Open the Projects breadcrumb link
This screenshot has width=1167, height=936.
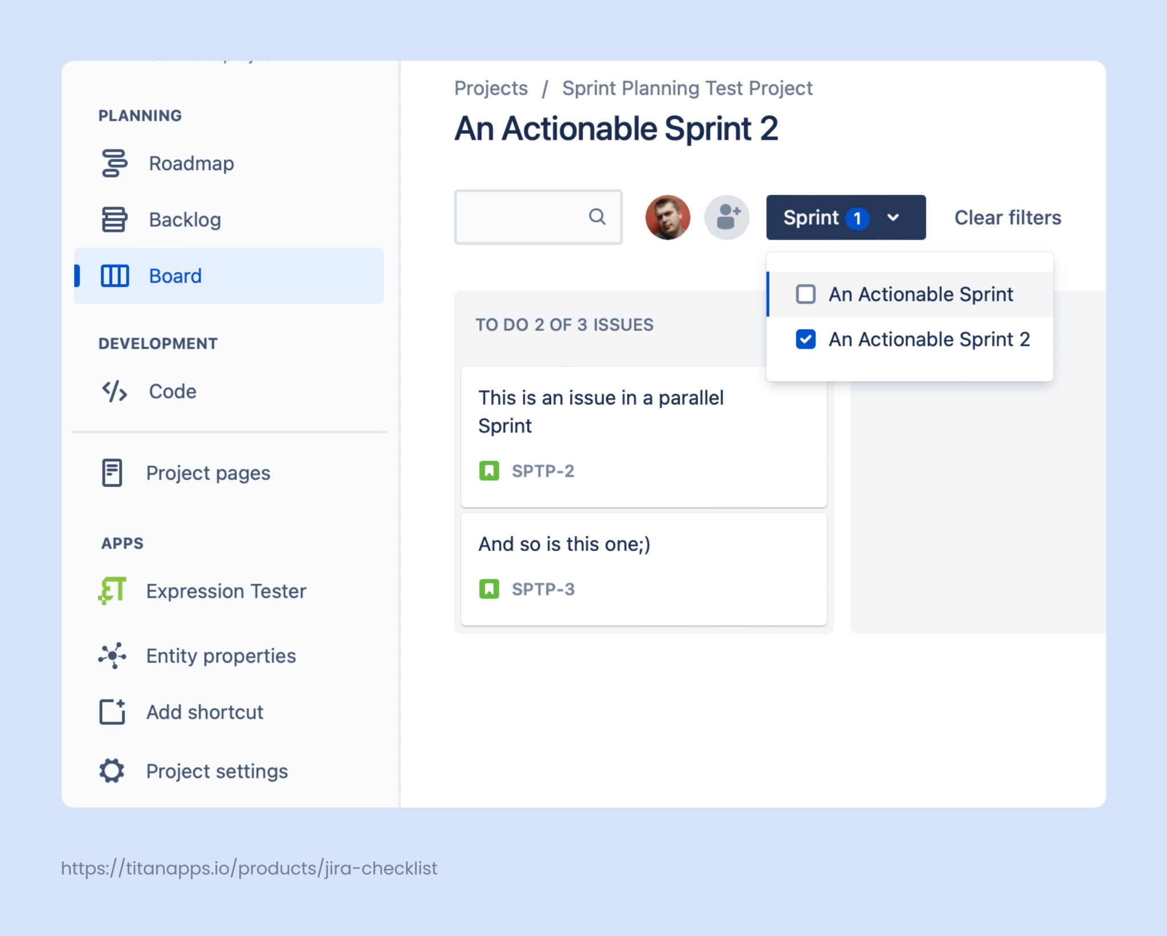click(491, 88)
